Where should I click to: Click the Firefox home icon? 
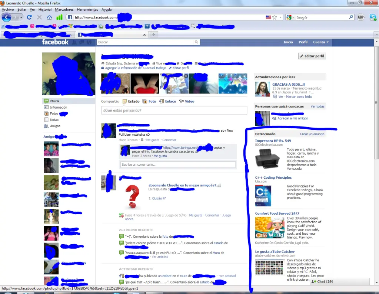point(49,17)
